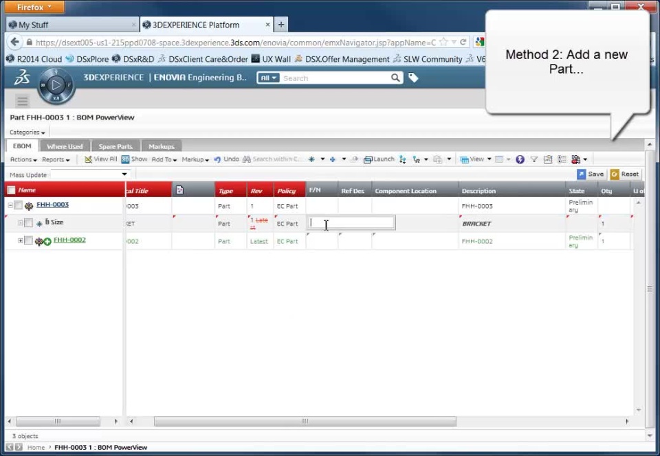Check the B Size row checkbox
The height and width of the screenshot is (456, 660).
(28, 223)
